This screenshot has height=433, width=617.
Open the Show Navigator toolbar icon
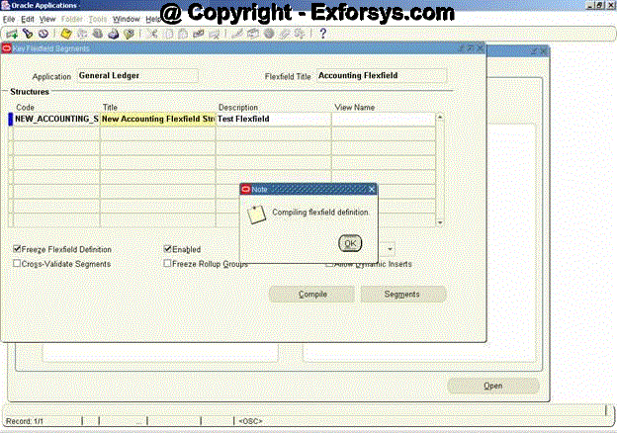43,34
